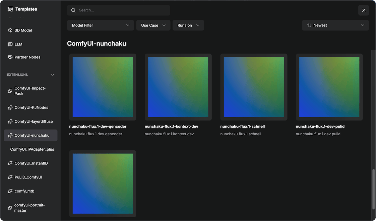Select the ComfyUI-Impact-Pack extension icon
376x221 pixels.
pos(10,90)
